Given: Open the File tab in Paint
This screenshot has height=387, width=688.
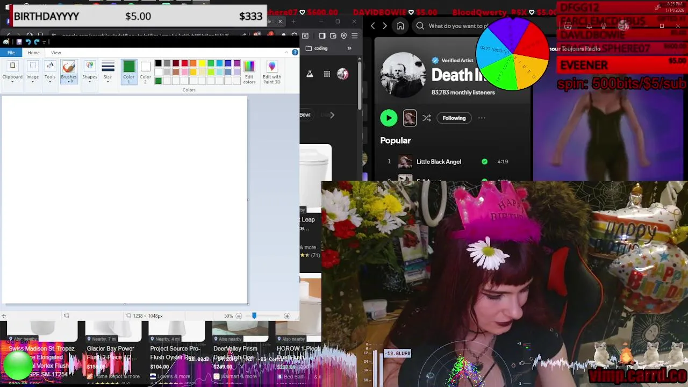Looking at the screenshot, I should coord(11,53).
